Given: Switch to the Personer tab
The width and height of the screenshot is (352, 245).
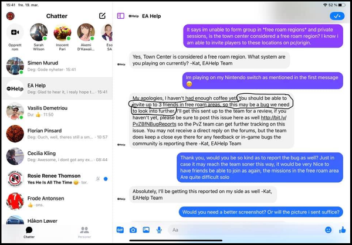Looking at the screenshot, I should (84, 232).
